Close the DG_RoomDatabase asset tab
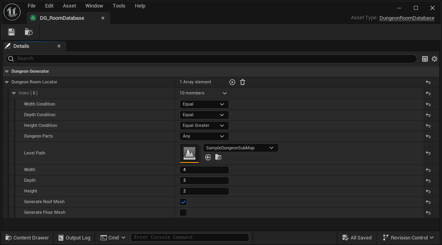The height and width of the screenshot is (245, 442). click(x=103, y=18)
